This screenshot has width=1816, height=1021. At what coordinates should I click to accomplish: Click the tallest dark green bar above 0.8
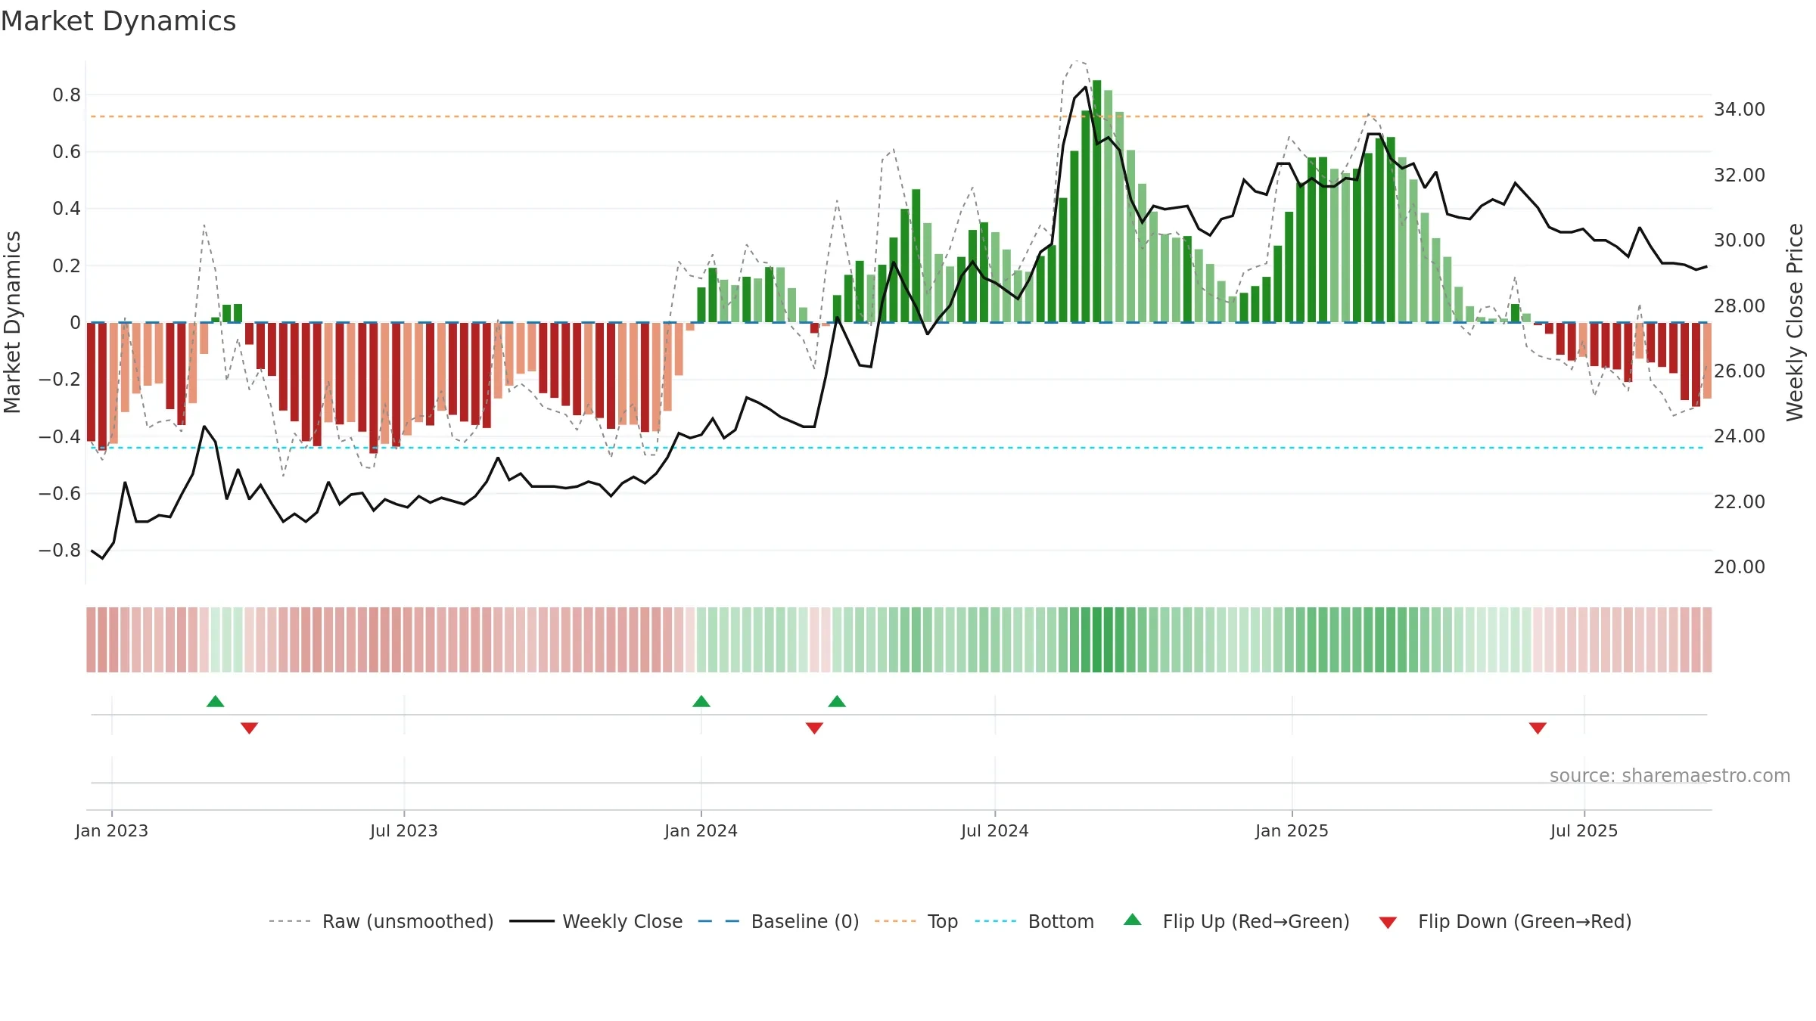[x=1097, y=201]
